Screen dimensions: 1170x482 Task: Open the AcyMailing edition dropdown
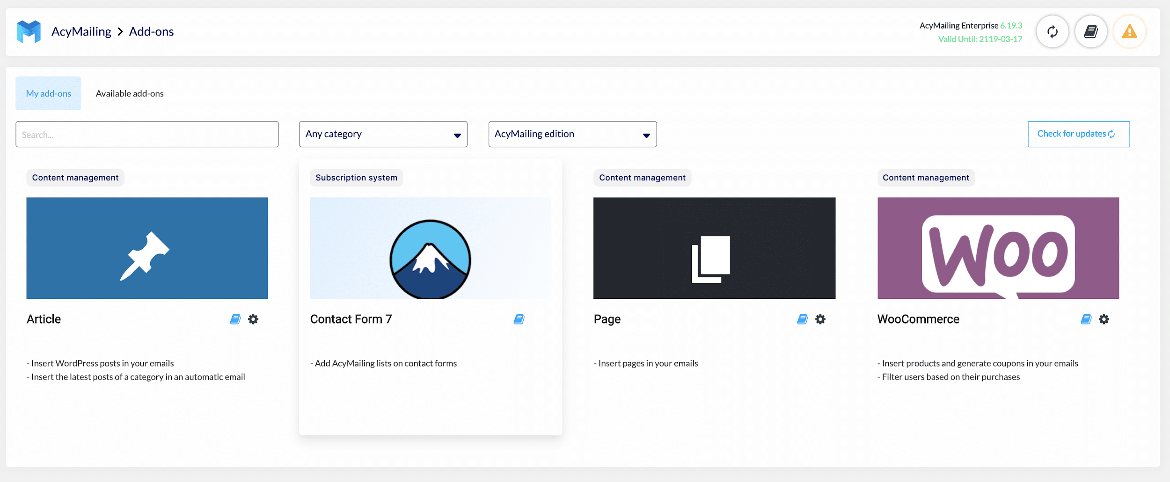point(572,134)
